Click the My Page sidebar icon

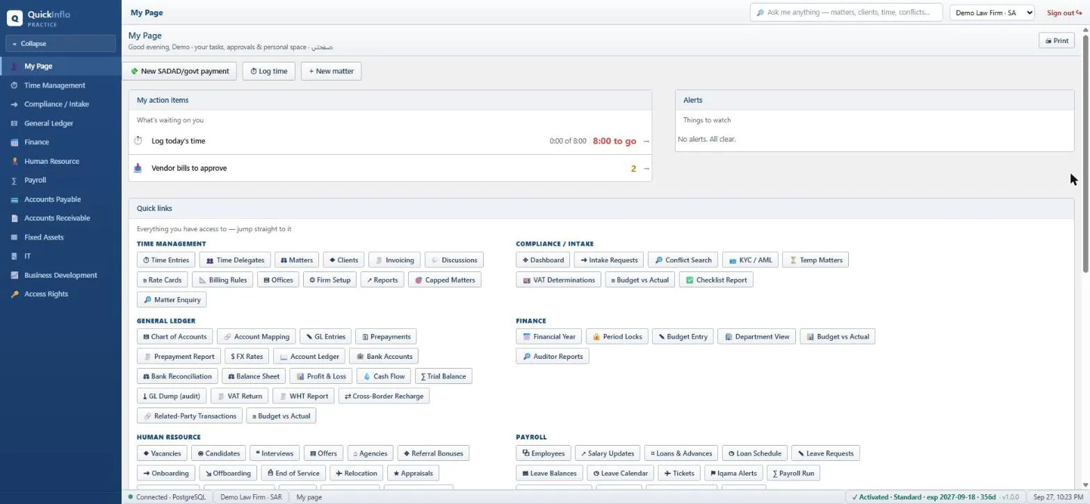pos(15,67)
